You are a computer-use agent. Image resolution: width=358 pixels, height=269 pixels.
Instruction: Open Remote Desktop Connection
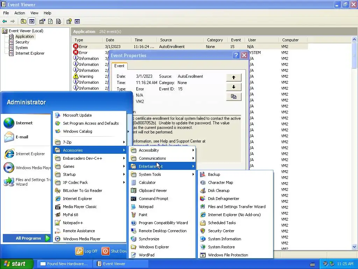[x=162, y=231]
